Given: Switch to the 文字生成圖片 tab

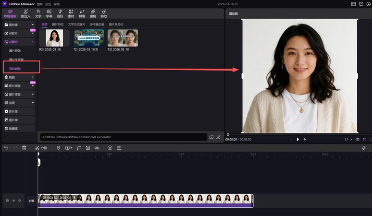Looking at the screenshot, I should [77, 24].
